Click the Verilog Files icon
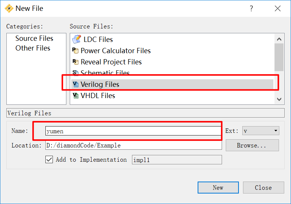Viewport: 291px width, 204px height. coord(75,84)
